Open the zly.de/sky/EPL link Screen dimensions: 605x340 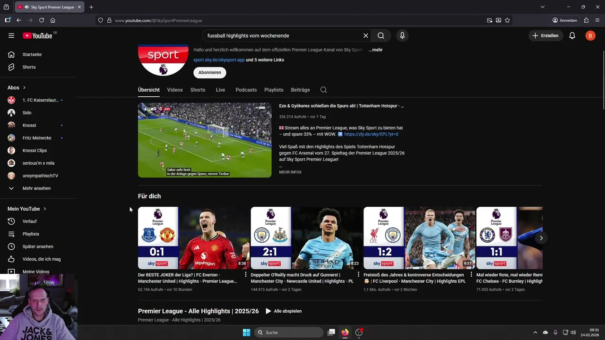click(371, 134)
